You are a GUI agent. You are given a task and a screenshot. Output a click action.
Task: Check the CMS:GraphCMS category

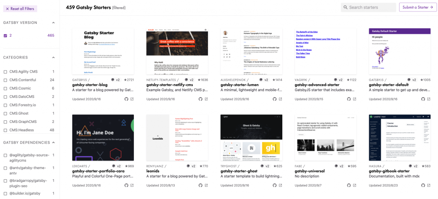(5, 122)
